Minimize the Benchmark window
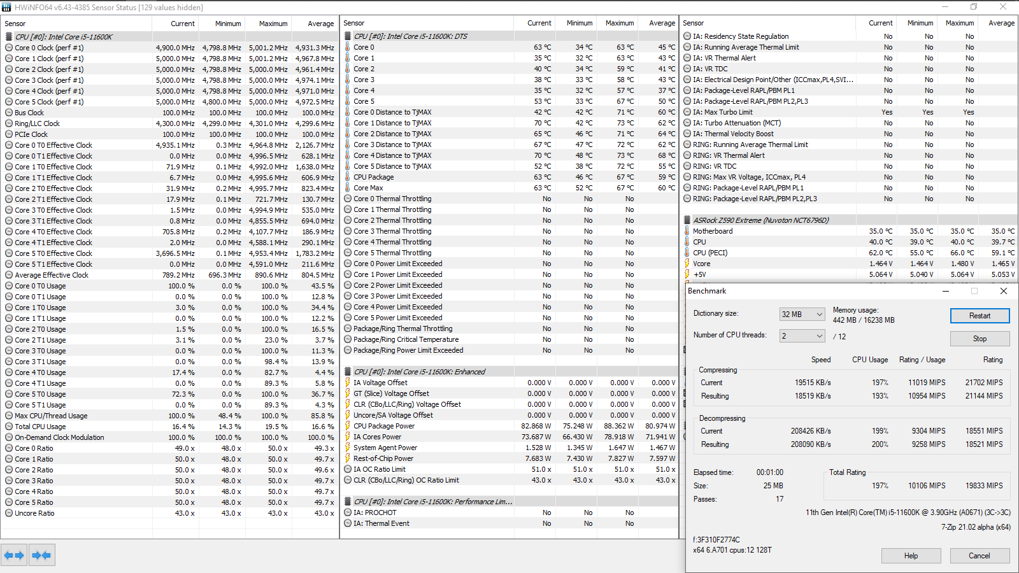Screen dimensions: 1019x573 coord(946,291)
